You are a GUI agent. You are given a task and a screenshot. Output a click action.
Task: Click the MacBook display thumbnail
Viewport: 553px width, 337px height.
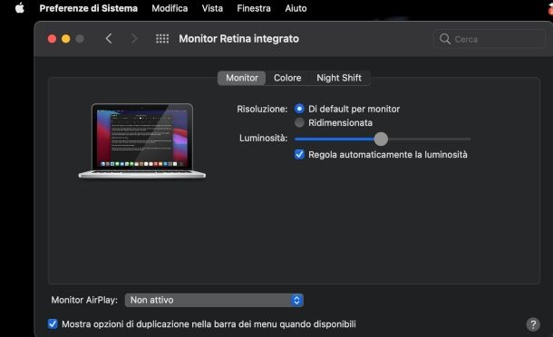(142, 141)
